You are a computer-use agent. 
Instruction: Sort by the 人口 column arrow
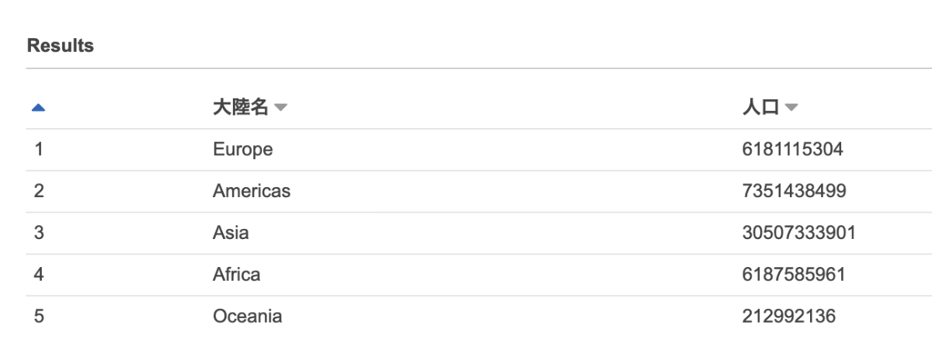[791, 108]
